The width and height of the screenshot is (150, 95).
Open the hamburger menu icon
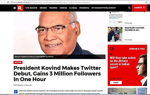coord(15,8)
